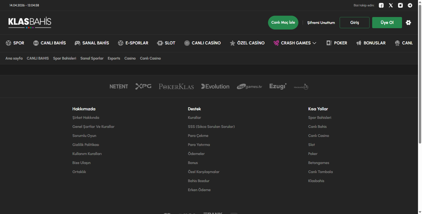Click the SPOR soccer ball icon

click(9, 43)
